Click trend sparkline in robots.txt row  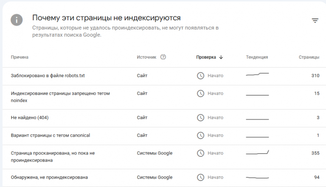257,74
